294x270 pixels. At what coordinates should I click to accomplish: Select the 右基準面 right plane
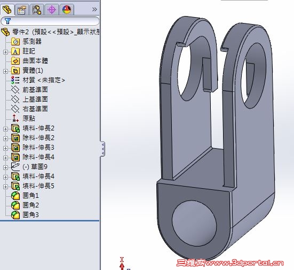pos(35,109)
